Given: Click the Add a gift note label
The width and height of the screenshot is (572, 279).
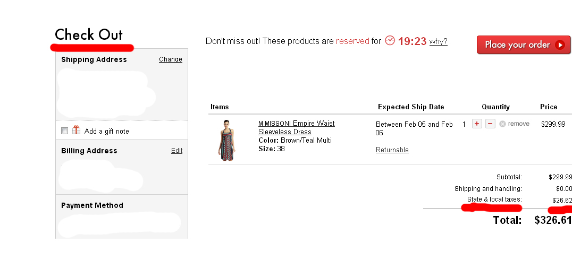Looking at the screenshot, I should 106,132.
